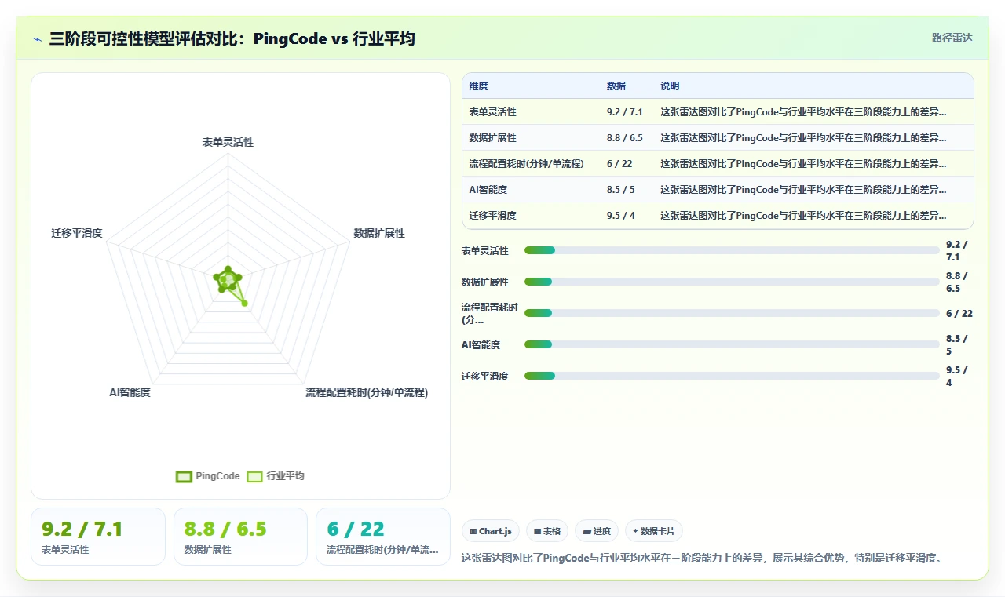Click the 9.5 / 4 value in table
Screen dimensions: 1005x597
click(621, 216)
